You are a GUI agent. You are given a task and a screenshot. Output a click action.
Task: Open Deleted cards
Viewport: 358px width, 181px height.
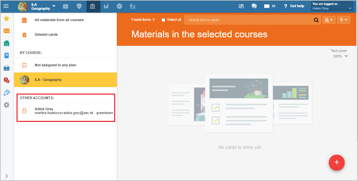pos(65,35)
